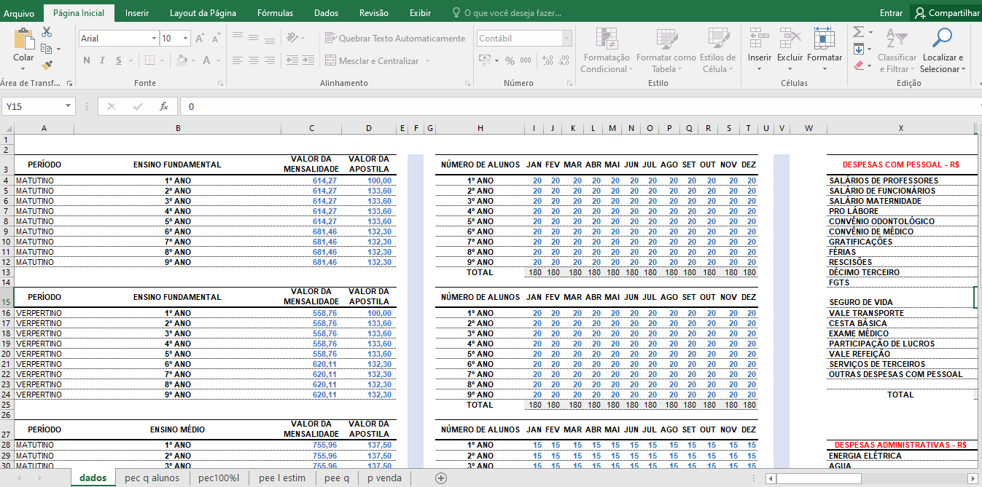Click the Compartilhar button

[946, 13]
